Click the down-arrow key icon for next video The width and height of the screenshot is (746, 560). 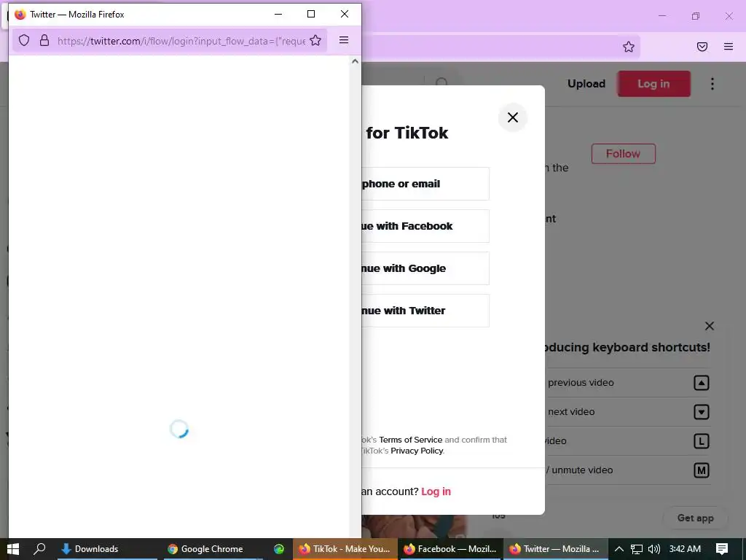pos(702,412)
